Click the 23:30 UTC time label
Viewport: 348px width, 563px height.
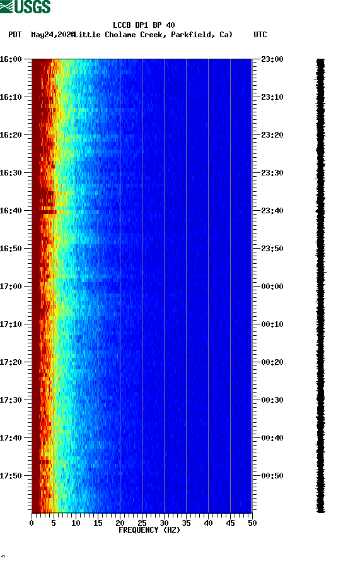(272, 173)
